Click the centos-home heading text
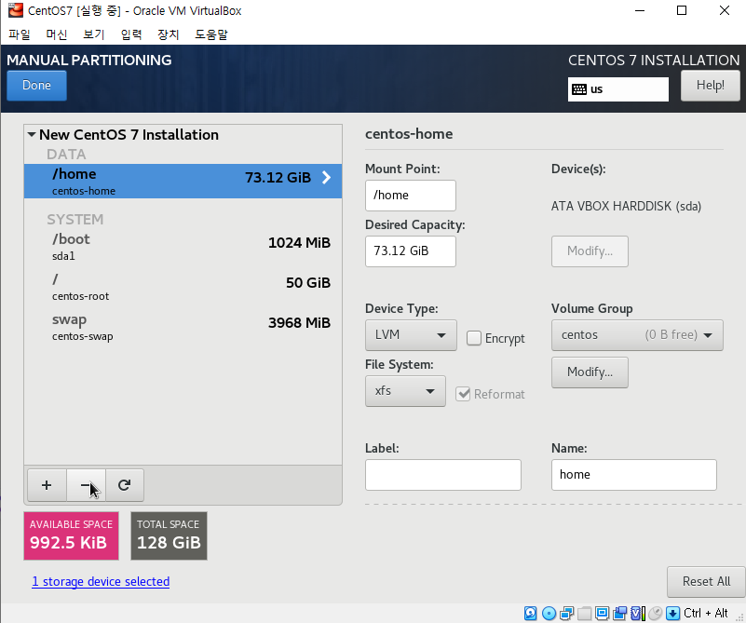Screen dimensions: 746x623 409,134
